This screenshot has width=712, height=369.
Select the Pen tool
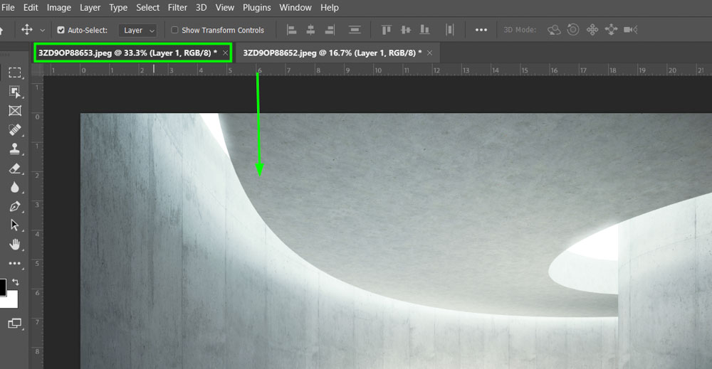[x=15, y=207]
